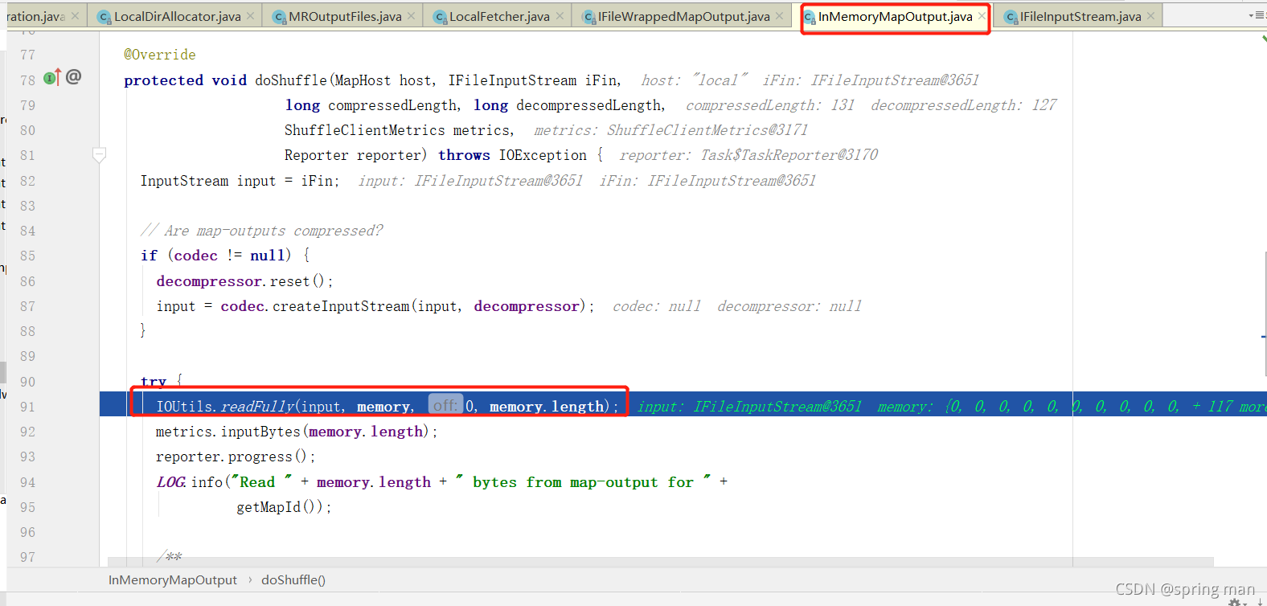The image size is (1267, 606).
Task: Click inline hint 'codec: null' on line 87
Action: point(657,306)
